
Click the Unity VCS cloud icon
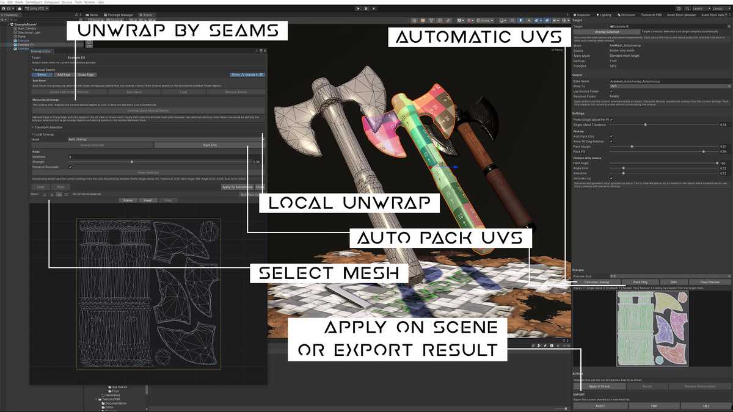tap(20, 9)
